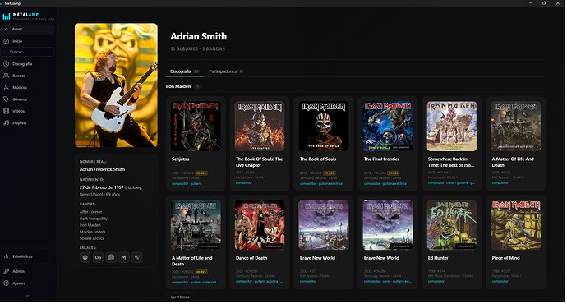Open the Discografía sidebar icon
The width and height of the screenshot is (567, 304).
pos(6,64)
